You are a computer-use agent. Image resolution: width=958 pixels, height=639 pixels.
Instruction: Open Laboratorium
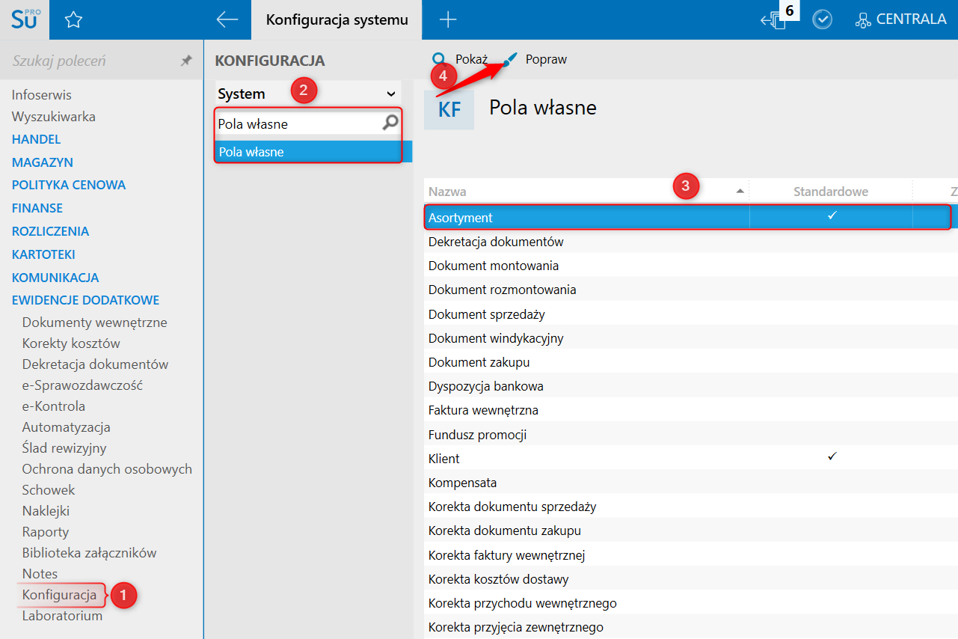point(62,616)
